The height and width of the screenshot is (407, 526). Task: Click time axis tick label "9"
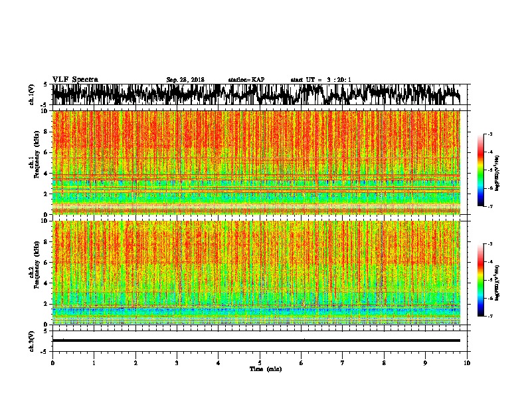(425, 363)
